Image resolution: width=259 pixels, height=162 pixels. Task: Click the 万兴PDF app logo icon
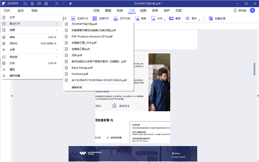(4, 4)
